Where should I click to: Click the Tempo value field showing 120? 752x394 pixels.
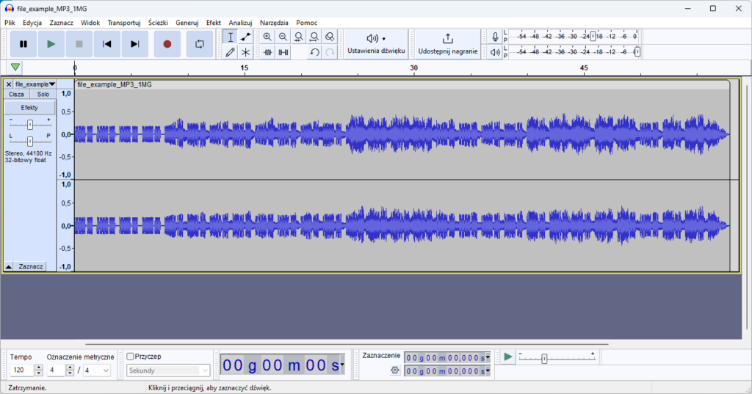coord(22,370)
